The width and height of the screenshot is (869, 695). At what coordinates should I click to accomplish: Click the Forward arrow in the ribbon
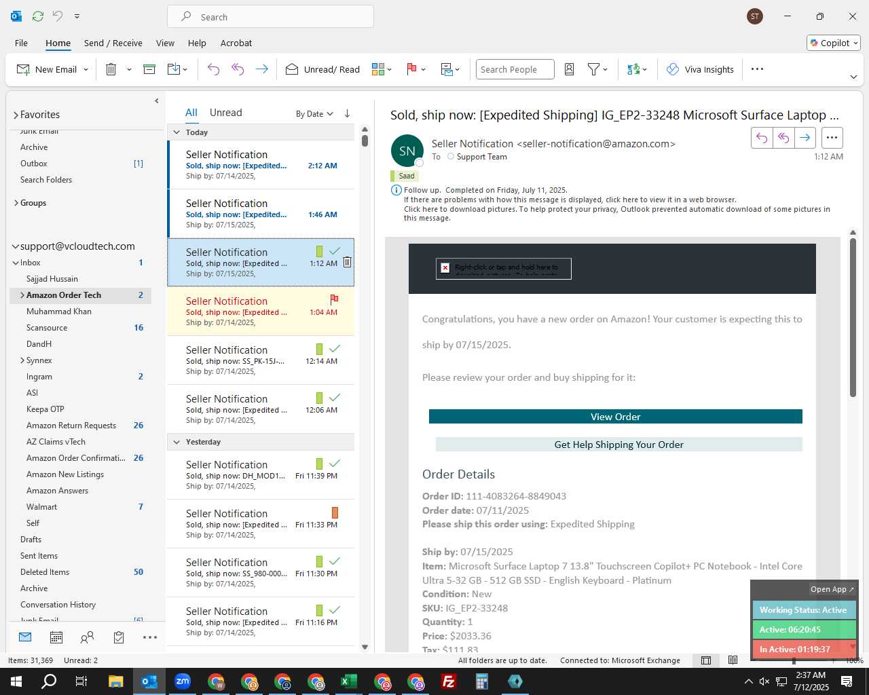point(261,69)
